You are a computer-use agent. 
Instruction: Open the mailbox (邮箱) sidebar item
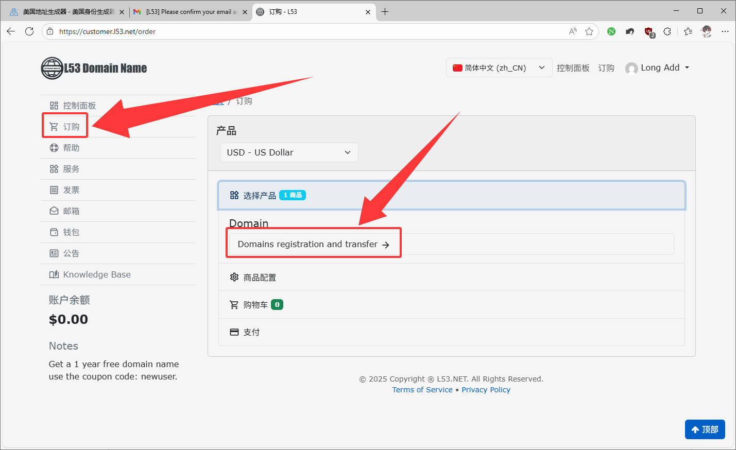[x=71, y=211]
